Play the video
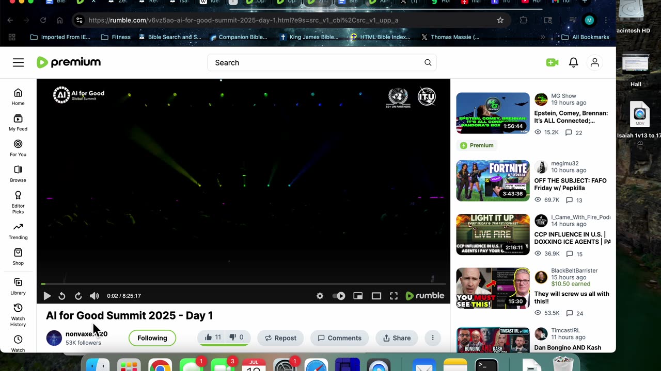 (47, 296)
